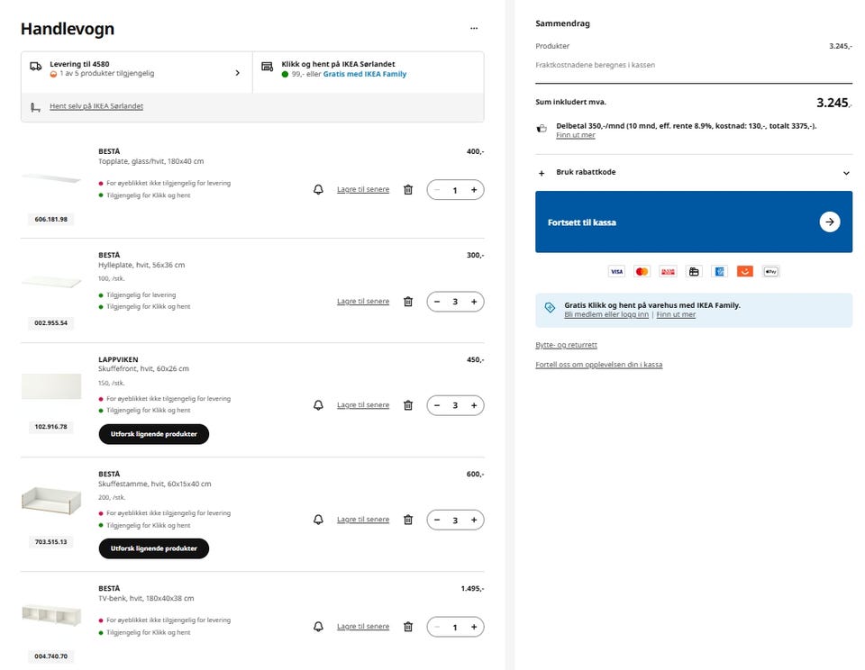Click Bli medlem eller logg inn link
The image size is (865, 670).
pos(606,314)
